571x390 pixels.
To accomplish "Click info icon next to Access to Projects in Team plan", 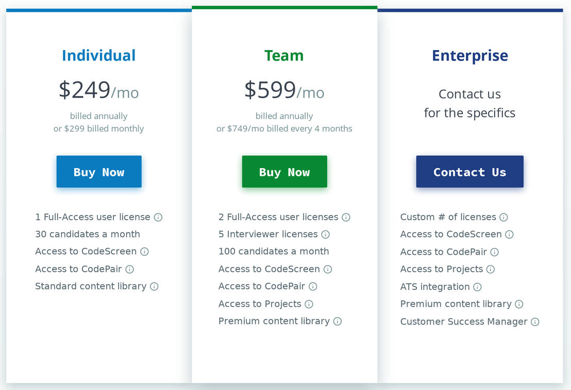I will coord(309,304).
